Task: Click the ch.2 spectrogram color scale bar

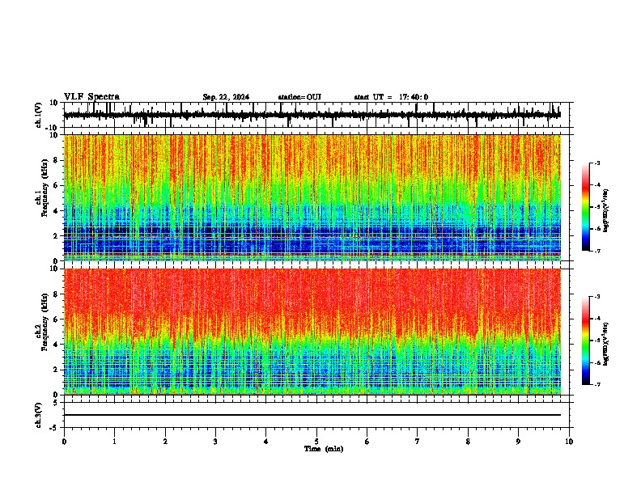Action: pos(585,341)
